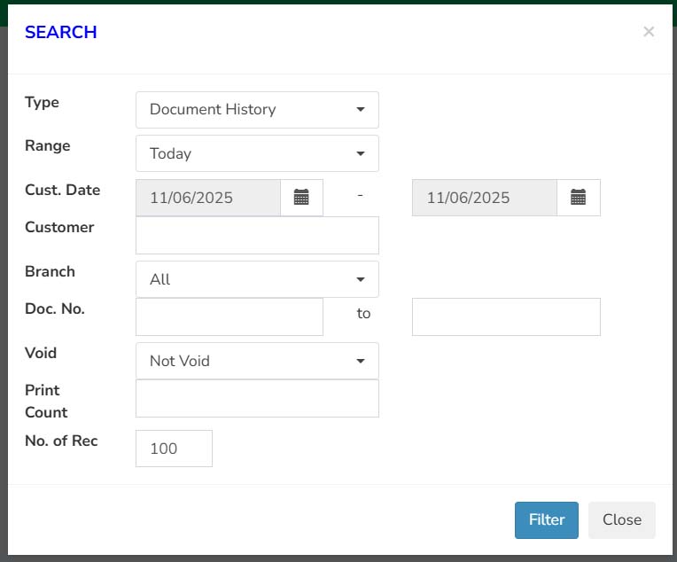Click the Print Count label

click(46, 401)
